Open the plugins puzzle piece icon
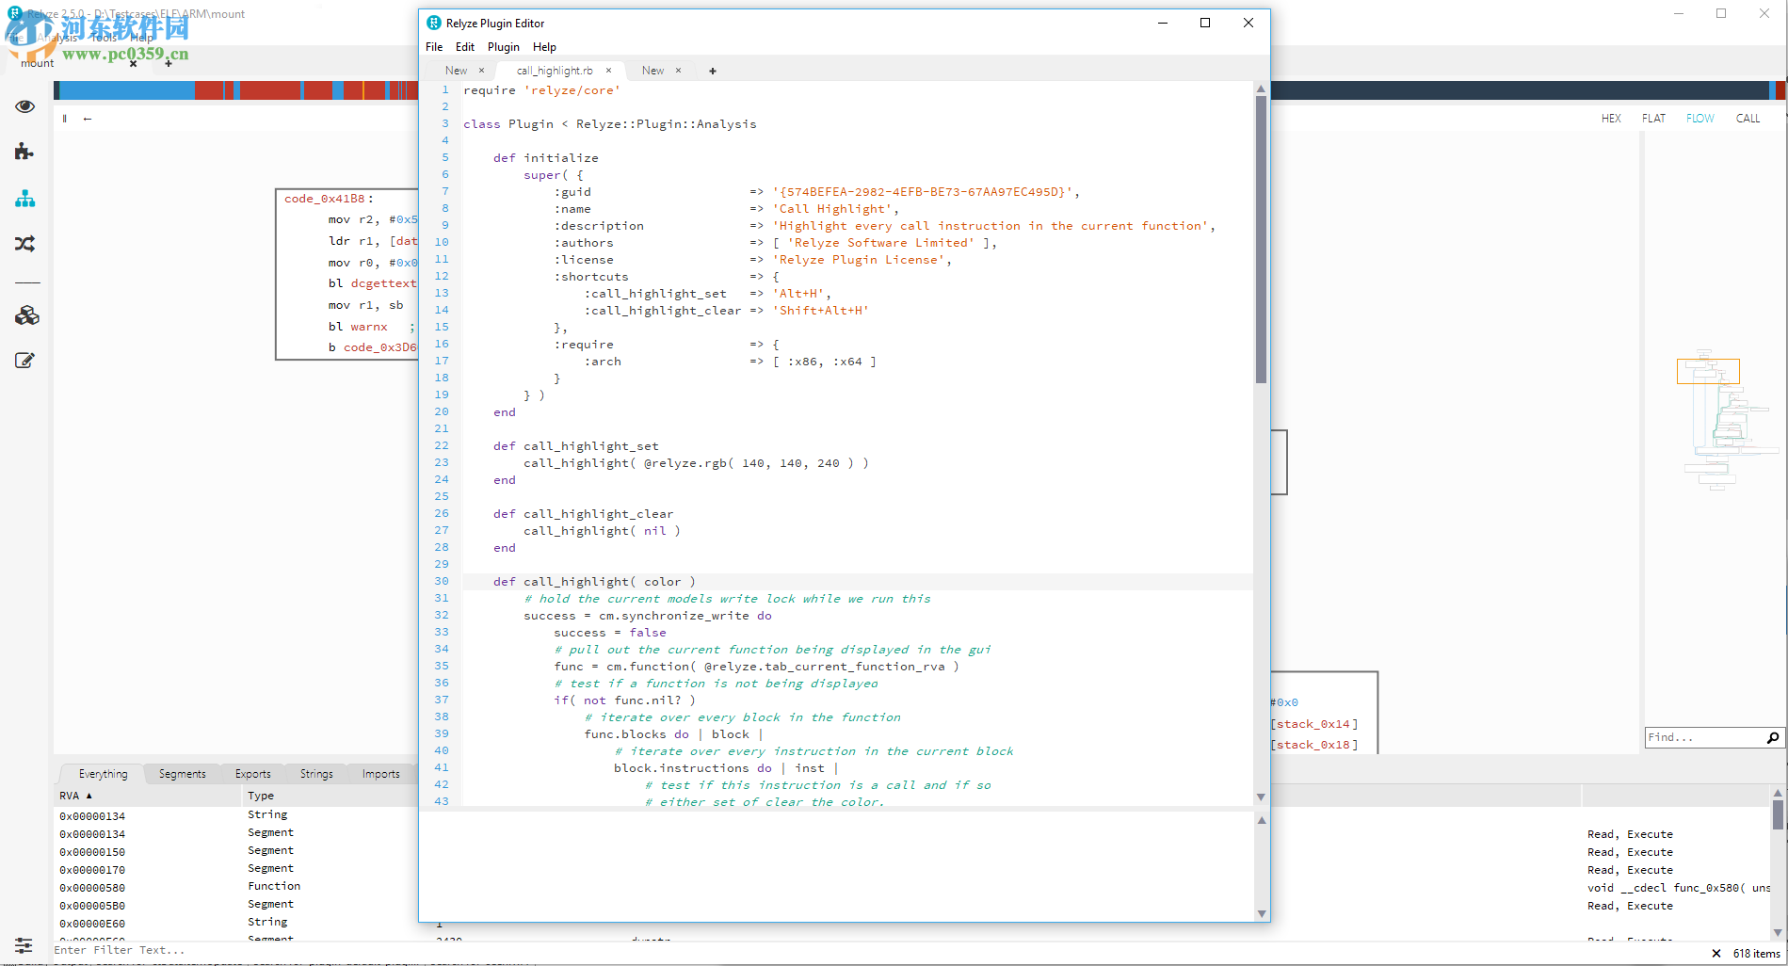Screen dimensions: 1788x966 (25, 152)
